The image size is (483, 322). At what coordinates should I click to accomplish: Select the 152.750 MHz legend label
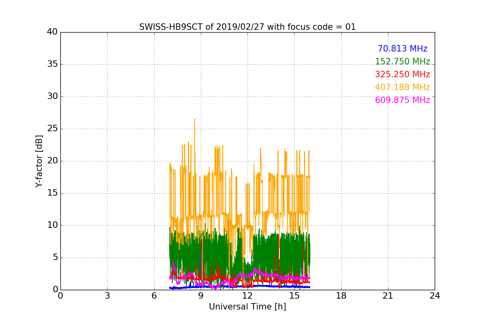tap(402, 62)
